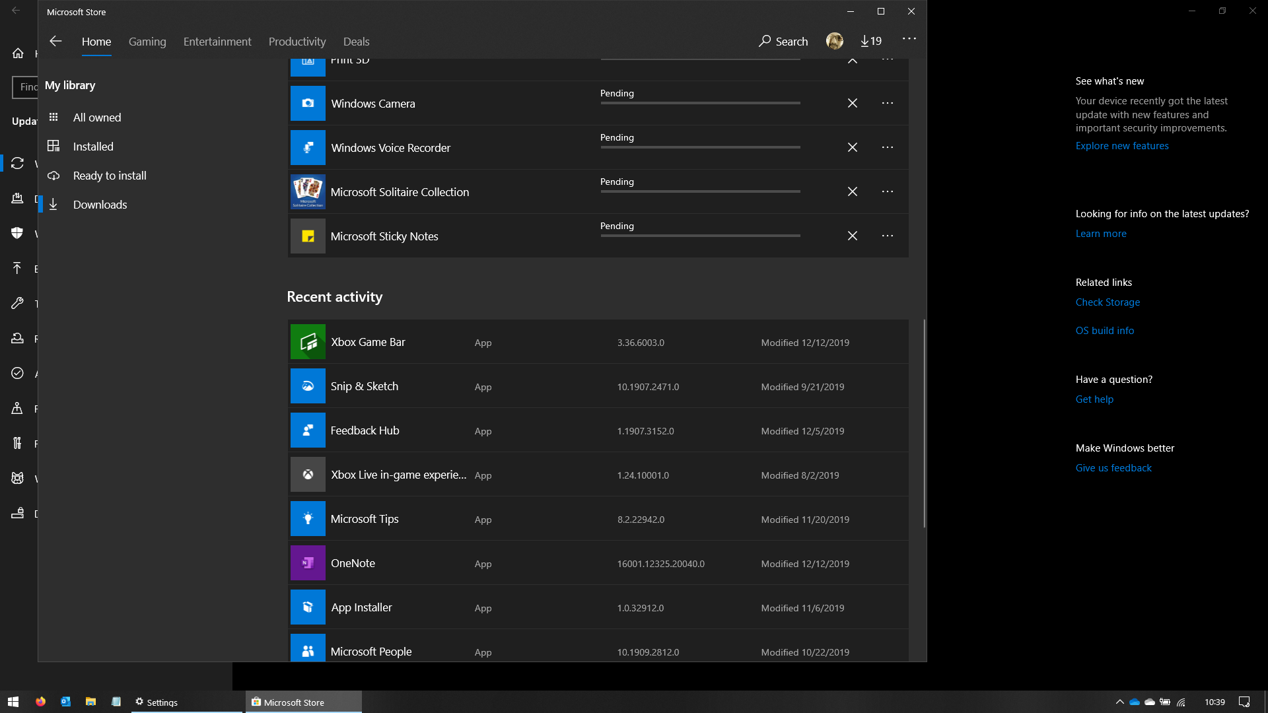Viewport: 1268px width, 713px height.
Task: Switch to the Home tab
Action: 96,42
